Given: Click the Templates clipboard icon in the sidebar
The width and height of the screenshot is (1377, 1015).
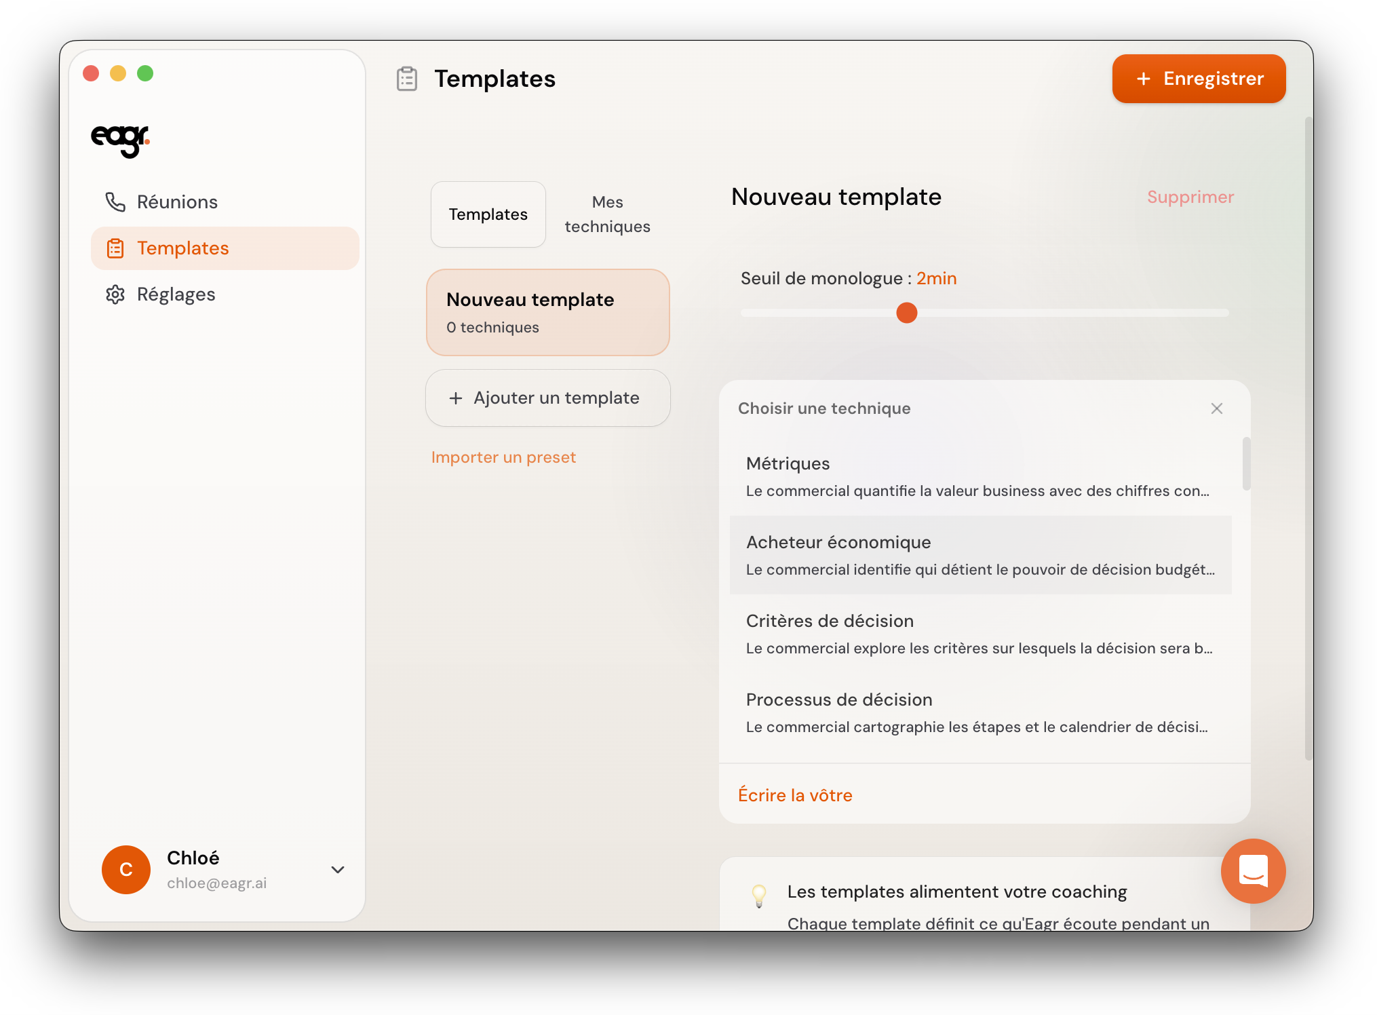Looking at the screenshot, I should click(x=115, y=248).
